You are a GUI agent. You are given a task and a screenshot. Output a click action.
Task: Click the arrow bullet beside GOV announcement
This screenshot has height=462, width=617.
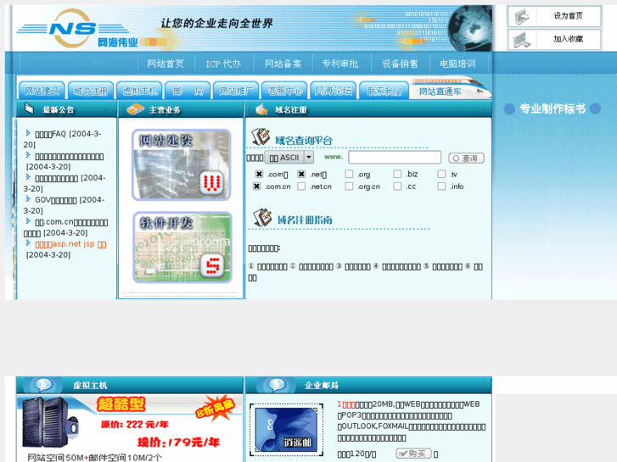(x=28, y=198)
